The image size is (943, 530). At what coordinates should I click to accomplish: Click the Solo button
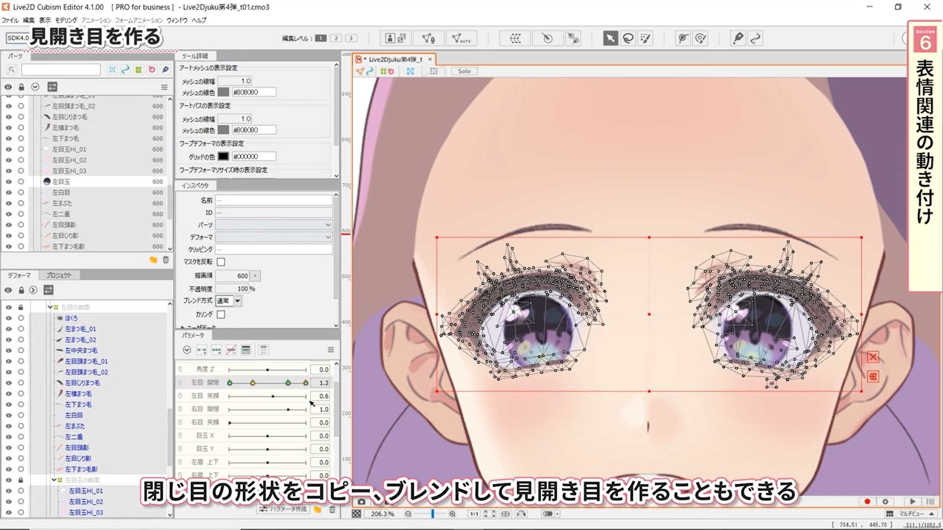pos(464,71)
